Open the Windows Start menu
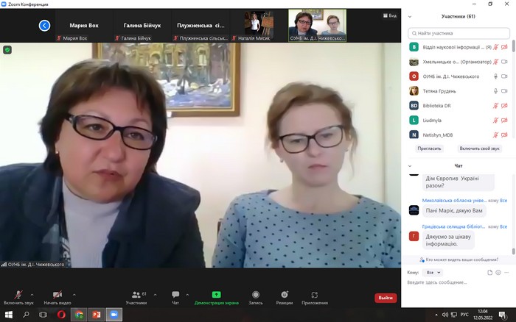Viewport: 516px width, 322px height. (9, 315)
